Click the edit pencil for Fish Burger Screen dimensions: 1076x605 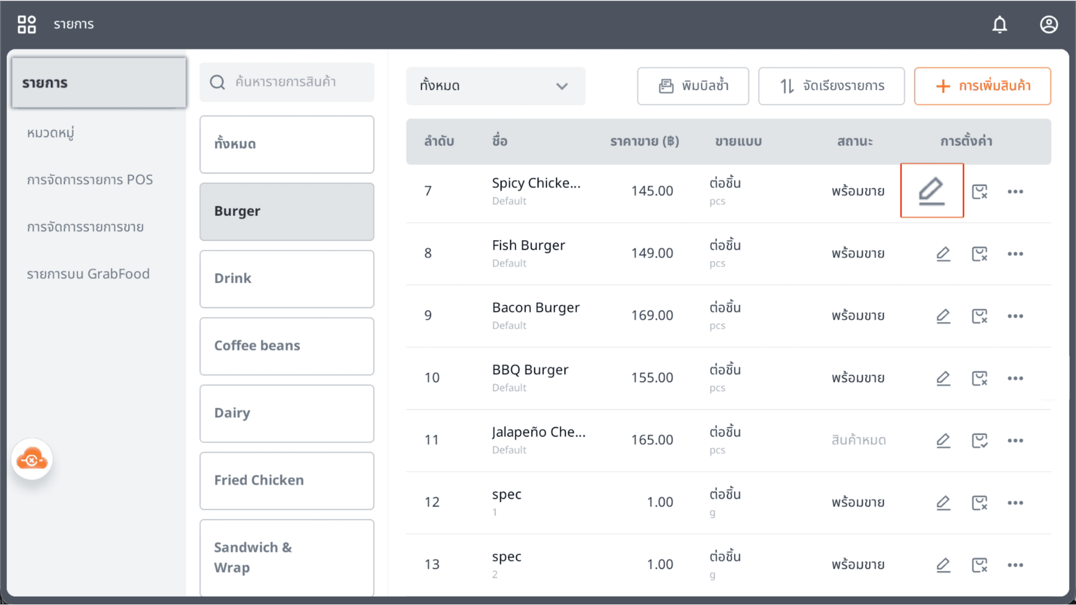pos(943,254)
